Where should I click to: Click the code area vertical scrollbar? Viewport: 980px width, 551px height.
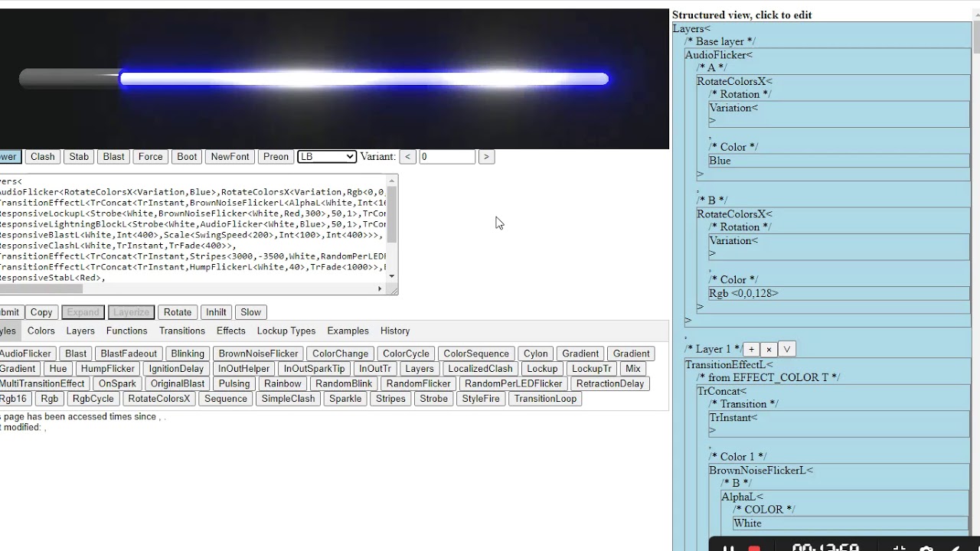[x=392, y=230]
